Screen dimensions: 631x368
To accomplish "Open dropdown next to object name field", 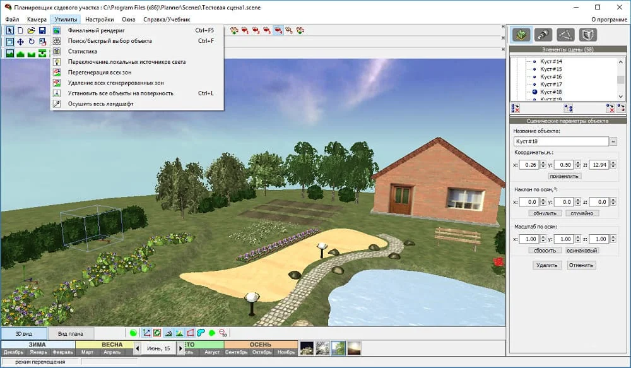I will pyautogui.click(x=613, y=141).
